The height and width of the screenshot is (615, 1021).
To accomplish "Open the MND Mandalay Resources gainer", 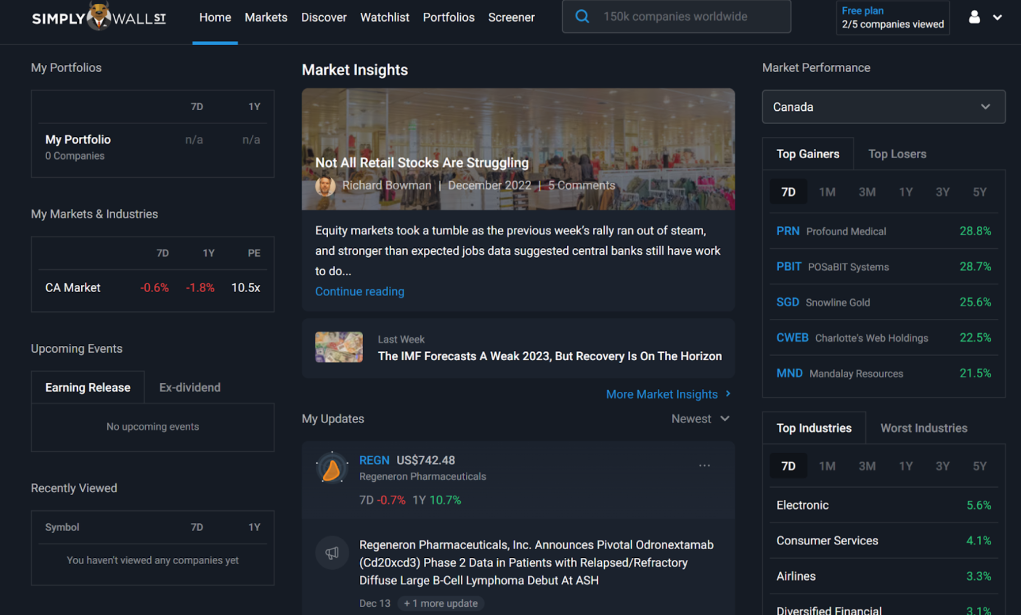I will [x=883, y=373].
